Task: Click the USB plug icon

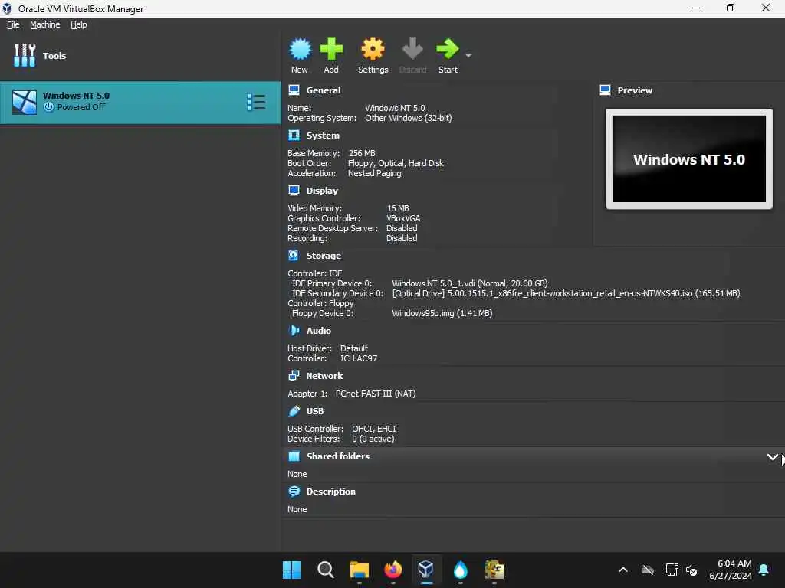Action: [x=294, y=411]
